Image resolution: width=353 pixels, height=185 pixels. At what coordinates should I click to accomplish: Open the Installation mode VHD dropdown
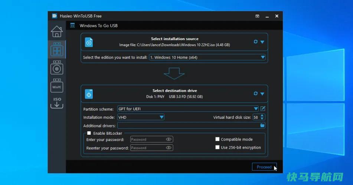coord(141,117)
